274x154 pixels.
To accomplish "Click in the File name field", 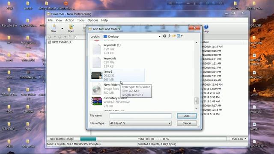I will [x=140, y=116].
